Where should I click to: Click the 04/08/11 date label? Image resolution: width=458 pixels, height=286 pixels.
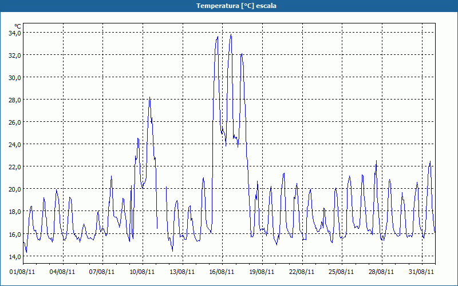tap(62, 272)
